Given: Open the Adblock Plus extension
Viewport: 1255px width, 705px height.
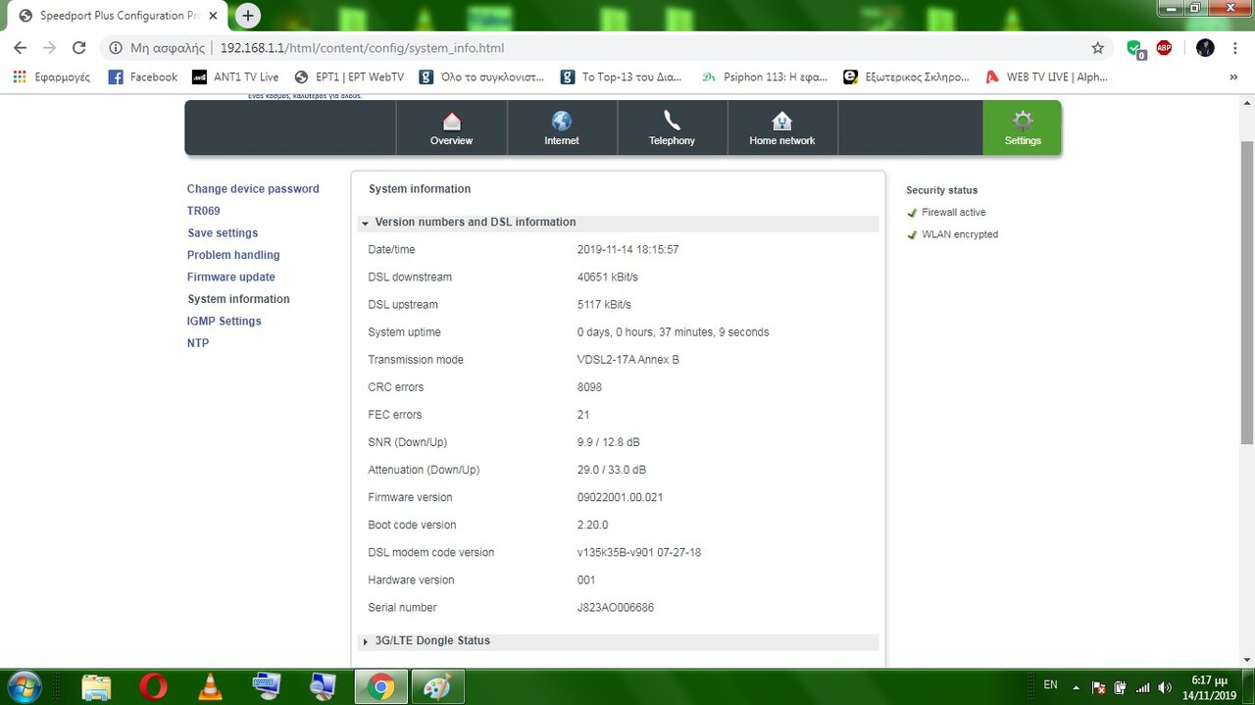Looking at the screenshot, I should 1164,48.
